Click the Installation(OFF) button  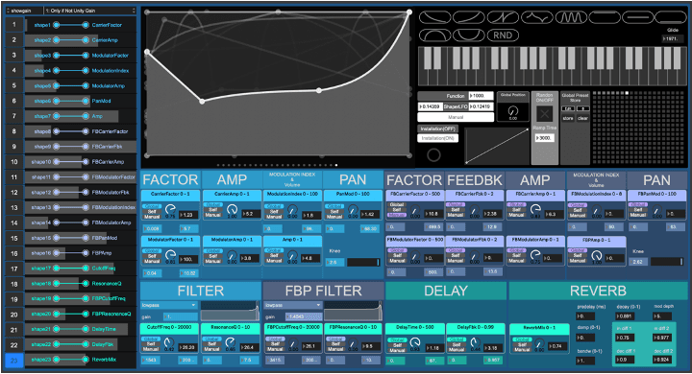tap(437, 129)
